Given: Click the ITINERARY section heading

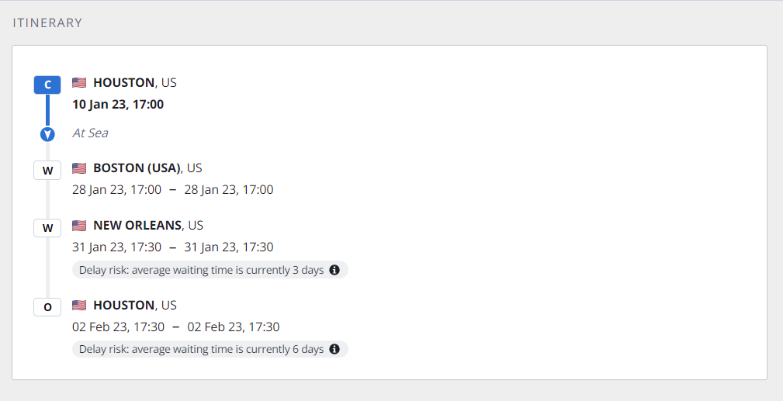Looking at the screenshot, I should click(x=47, y=23).
